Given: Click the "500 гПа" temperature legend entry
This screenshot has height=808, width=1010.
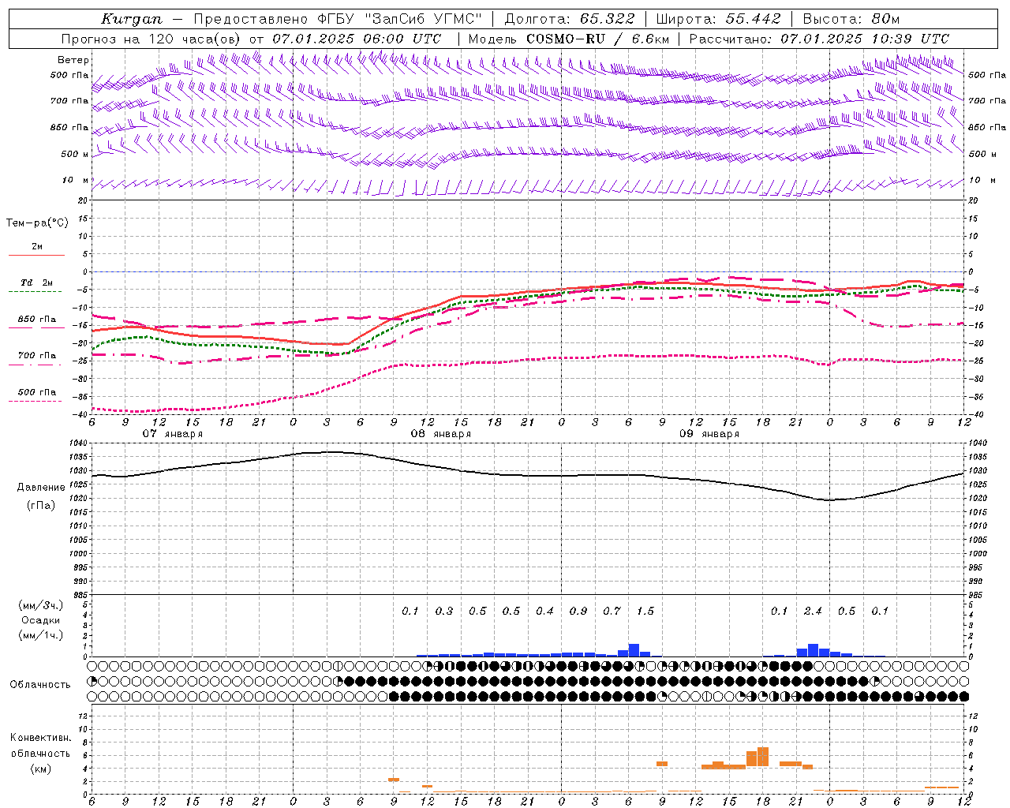Looking at the screenshot, I should [37, 392].
